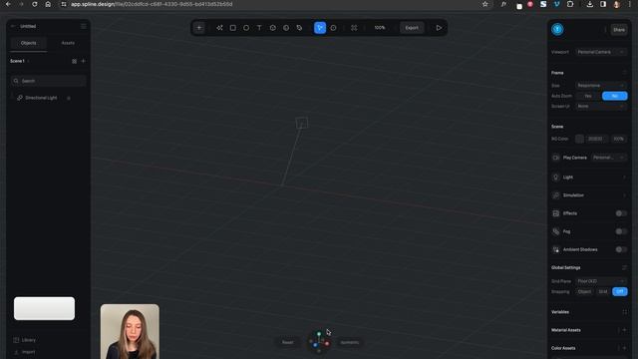Open the Screen UI None dropdown

(601, 107)
